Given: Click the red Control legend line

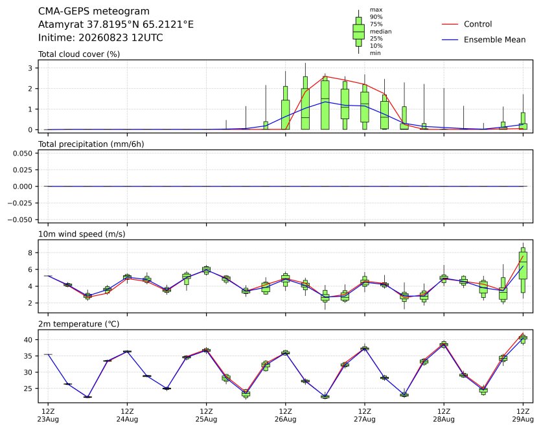Looking at the screenshot, I should coord(450,24).
